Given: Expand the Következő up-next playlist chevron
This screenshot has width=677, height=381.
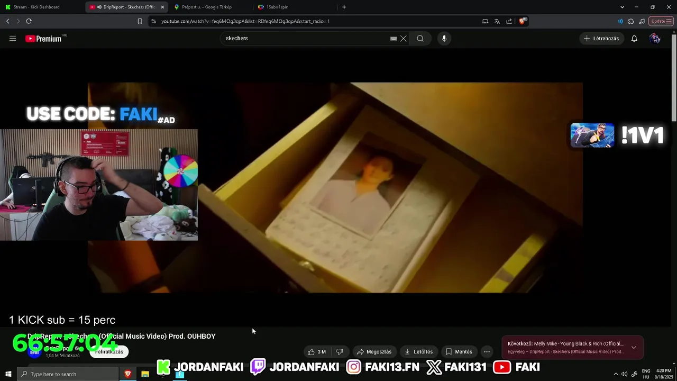Looking at the screenshot, I should point(634,348).
